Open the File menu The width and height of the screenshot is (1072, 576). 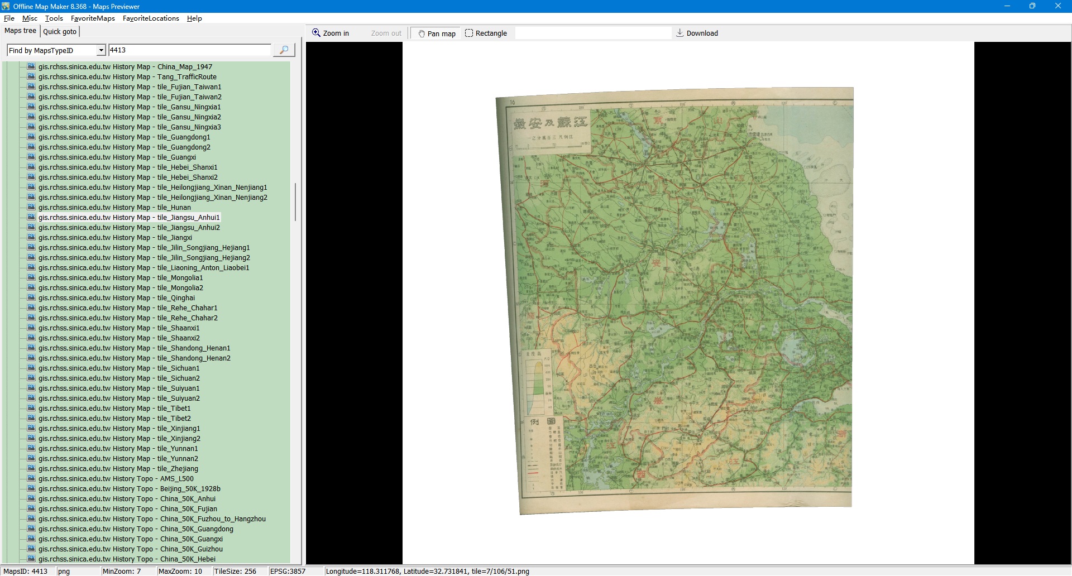point(9,18)
